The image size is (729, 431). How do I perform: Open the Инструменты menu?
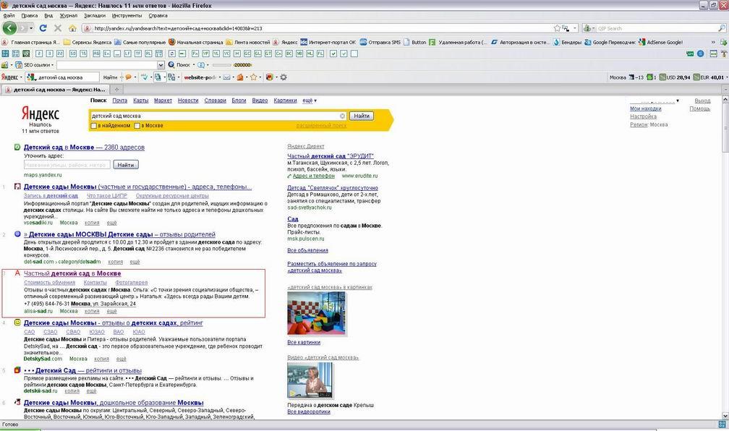(127, 15)
